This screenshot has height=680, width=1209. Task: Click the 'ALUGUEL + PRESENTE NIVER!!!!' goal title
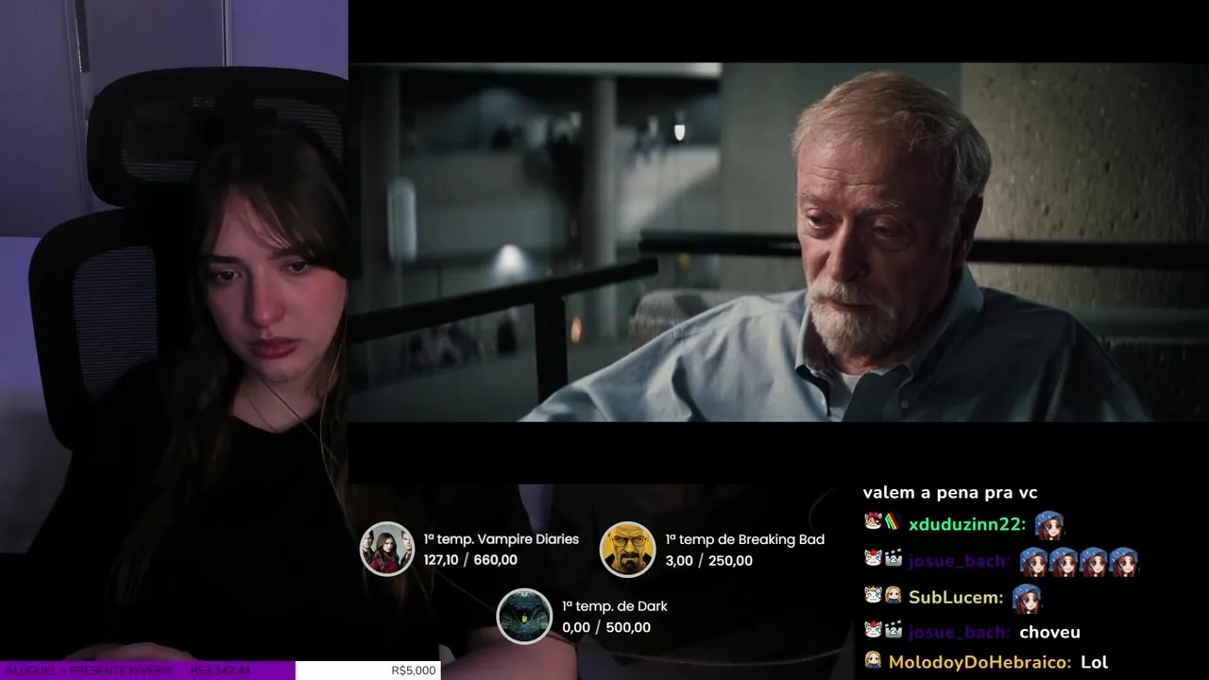(x=90, y=671)
